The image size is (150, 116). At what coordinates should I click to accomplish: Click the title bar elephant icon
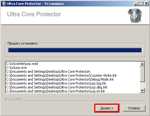(4, 4)
